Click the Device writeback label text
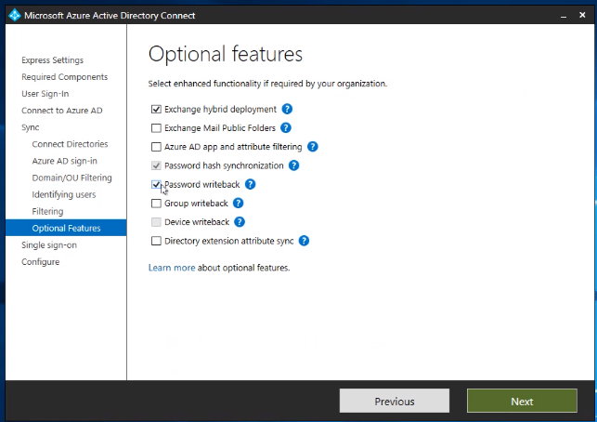The height and width of the screenshot is (422, 597). [x=197, y=222]
